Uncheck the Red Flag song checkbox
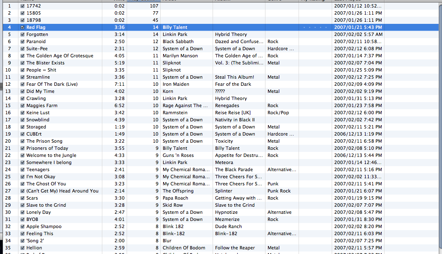Viewport: 442px width, 254px height. tap(23, 27)
